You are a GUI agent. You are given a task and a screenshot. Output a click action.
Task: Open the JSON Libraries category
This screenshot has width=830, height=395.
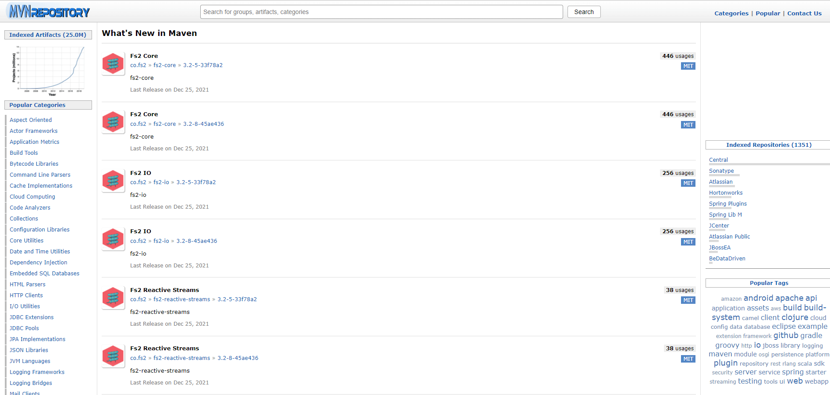tap(29, 350)
